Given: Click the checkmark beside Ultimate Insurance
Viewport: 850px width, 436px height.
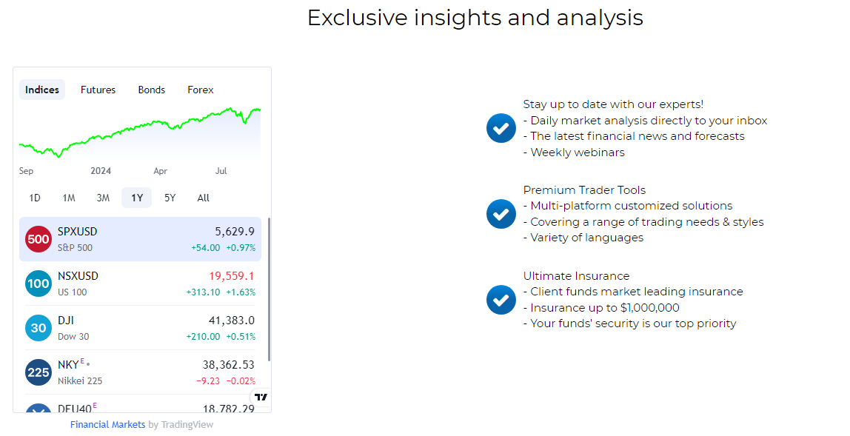Looking at the screenshot, I should 501,300.
